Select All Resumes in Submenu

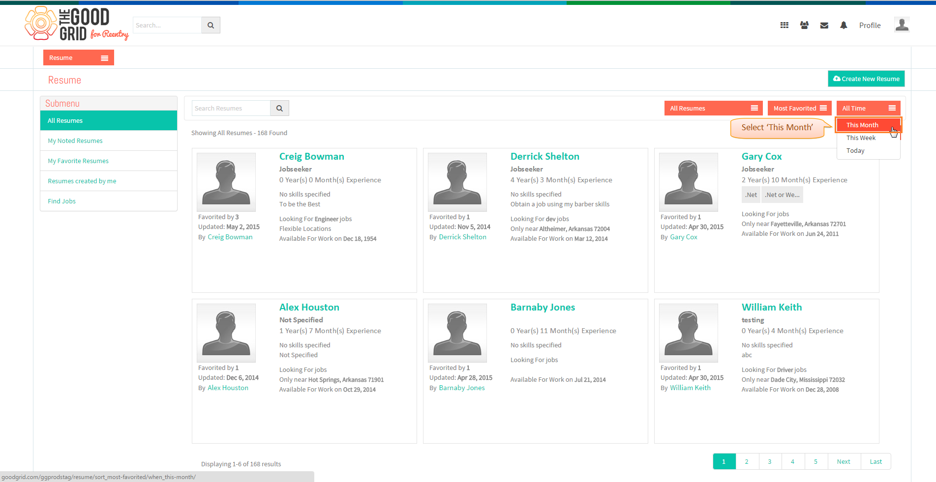pyautogui.click(x=109, y=120)
